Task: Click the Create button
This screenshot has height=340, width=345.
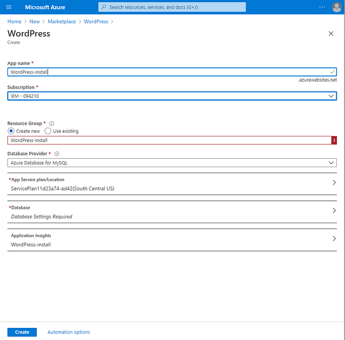Action: [x=22, y=332]
